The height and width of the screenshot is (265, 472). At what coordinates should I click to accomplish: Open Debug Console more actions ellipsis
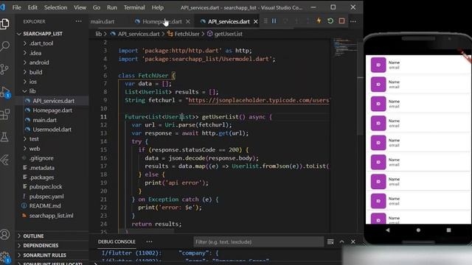coord(149,241)
